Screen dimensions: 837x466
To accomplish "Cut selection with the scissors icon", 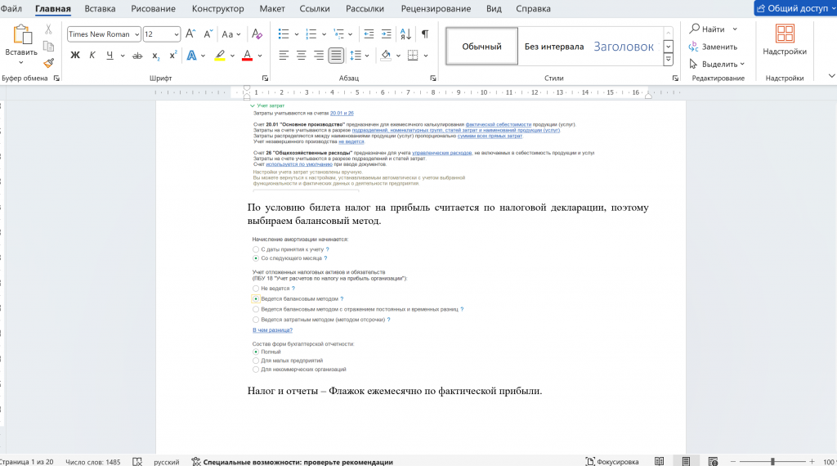I will tap(48, 29).
